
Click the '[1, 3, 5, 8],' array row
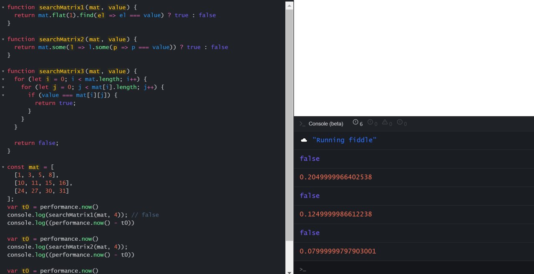(x=37, y=175)
